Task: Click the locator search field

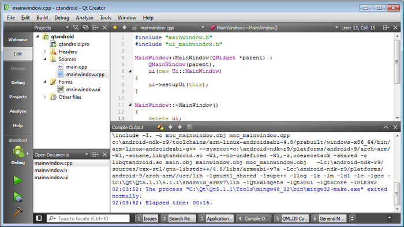Action: [88, 218]
